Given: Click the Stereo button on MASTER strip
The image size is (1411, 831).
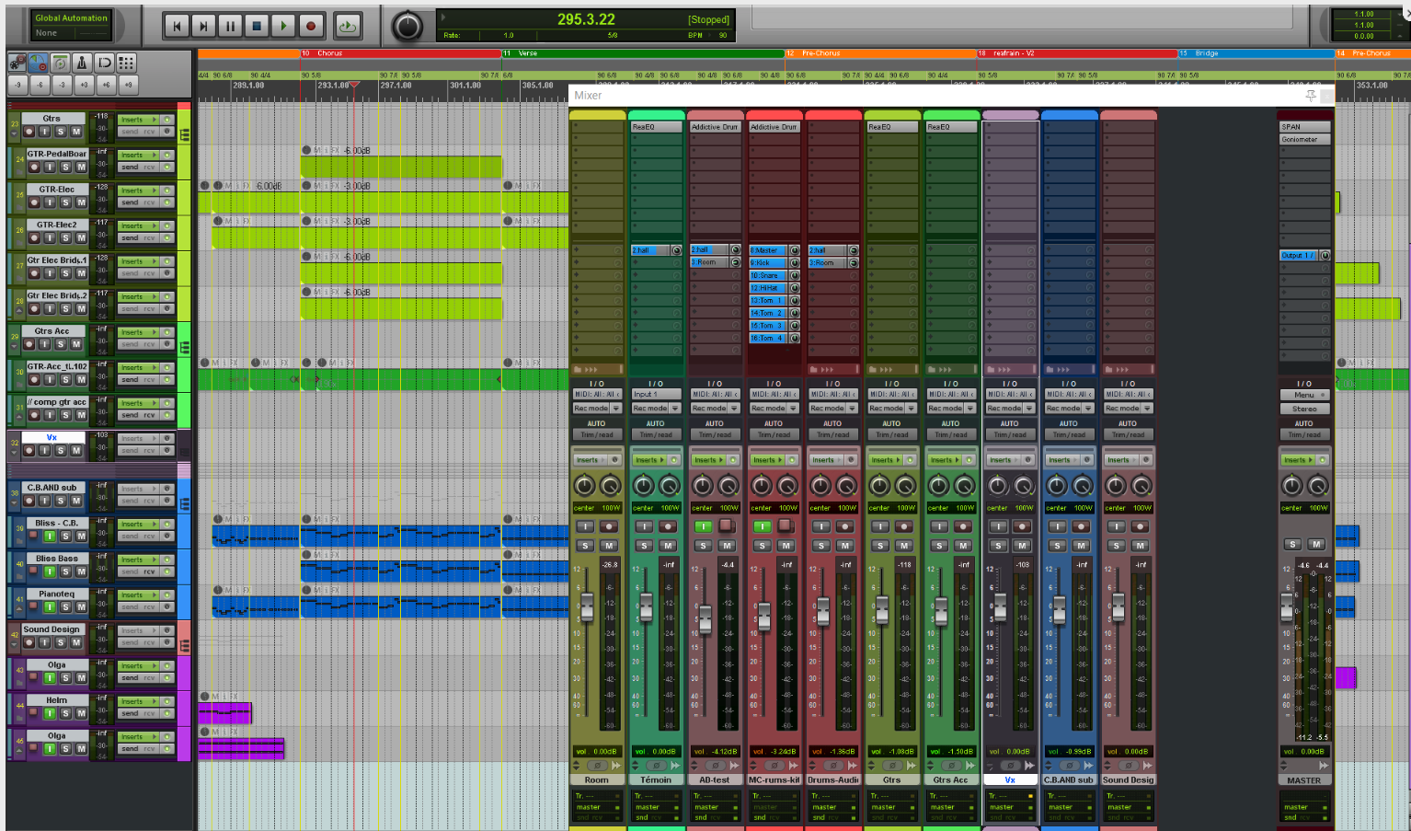Looking at the screenshot, I should (x=1304, y=409).
